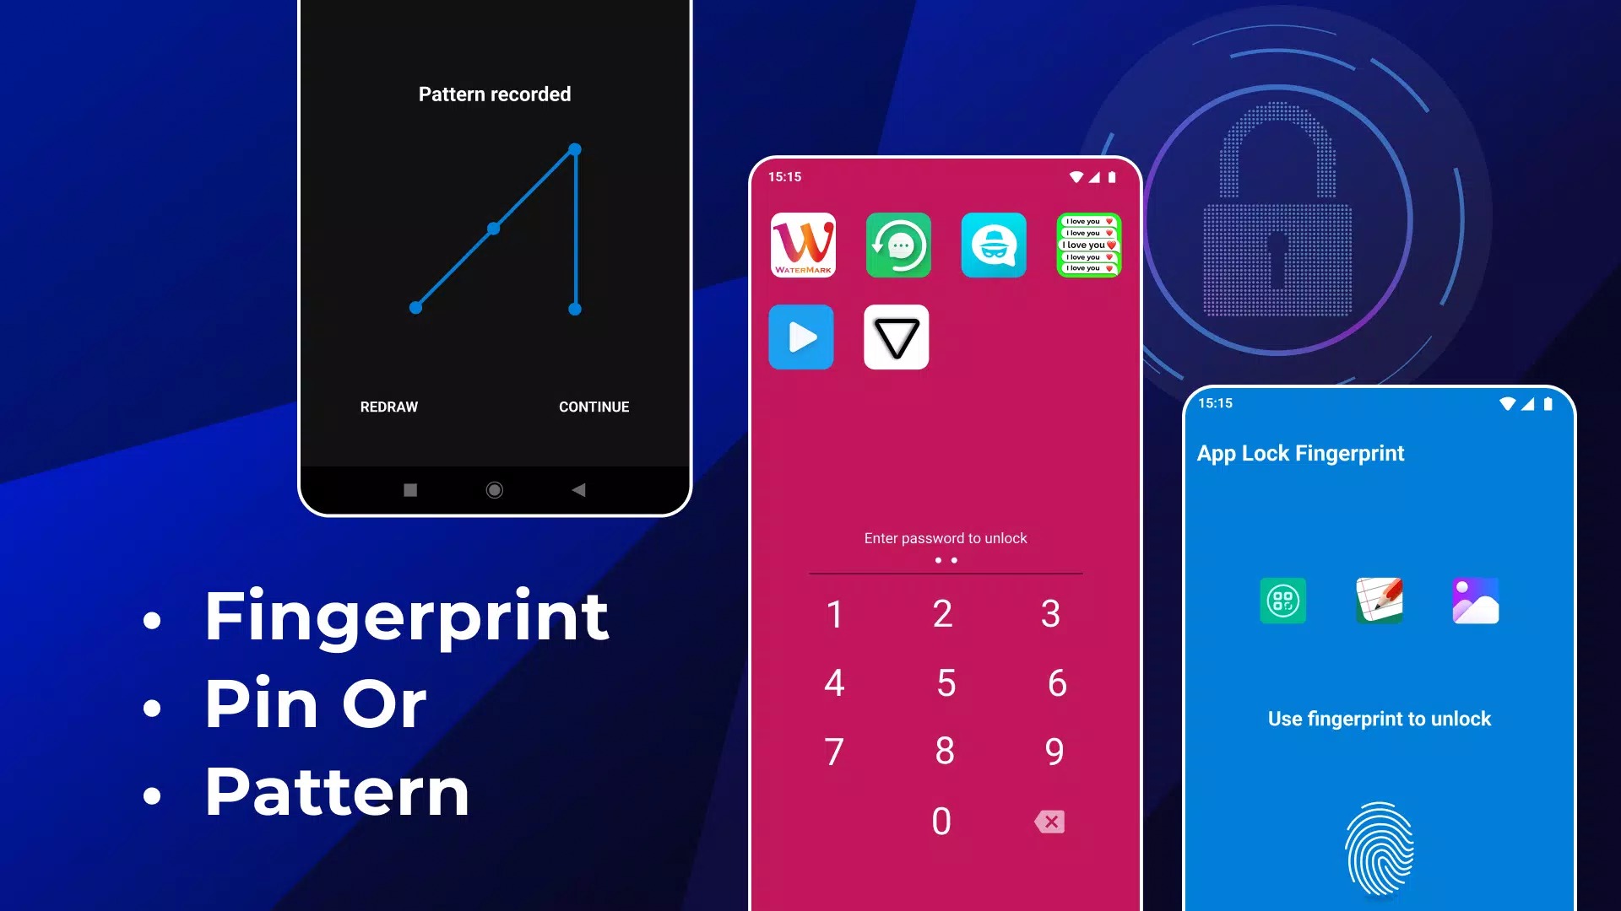Select the incognito/spy messenger icon
The height and width of the screenshot is (911, 1621).
pyautogui.click(x=993, y=245)
